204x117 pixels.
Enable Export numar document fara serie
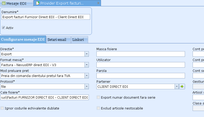click(x=98, y=97)
